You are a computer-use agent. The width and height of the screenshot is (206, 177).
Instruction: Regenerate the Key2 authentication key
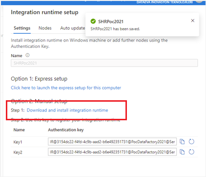click(191, 152)
